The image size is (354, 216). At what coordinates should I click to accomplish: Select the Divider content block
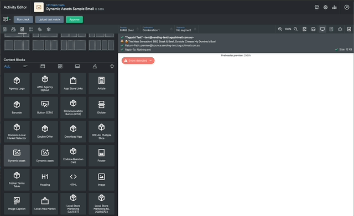click(x=101, y=107)
